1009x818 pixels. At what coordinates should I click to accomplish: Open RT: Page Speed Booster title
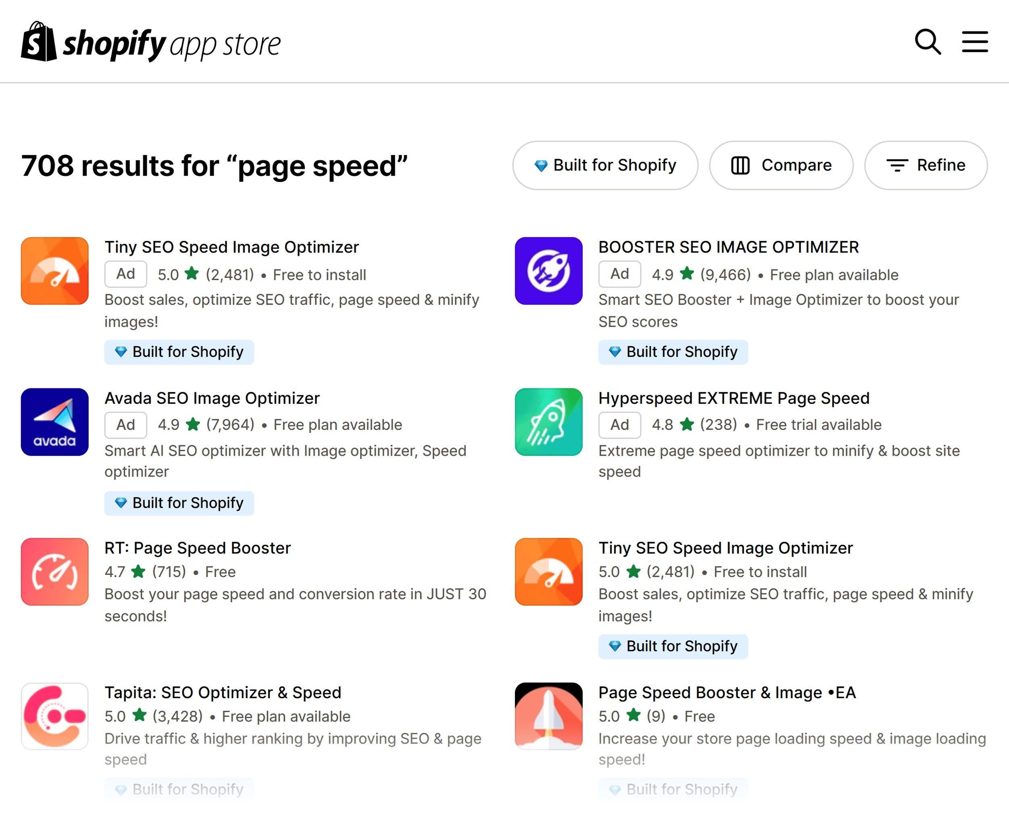click(197, 548)
